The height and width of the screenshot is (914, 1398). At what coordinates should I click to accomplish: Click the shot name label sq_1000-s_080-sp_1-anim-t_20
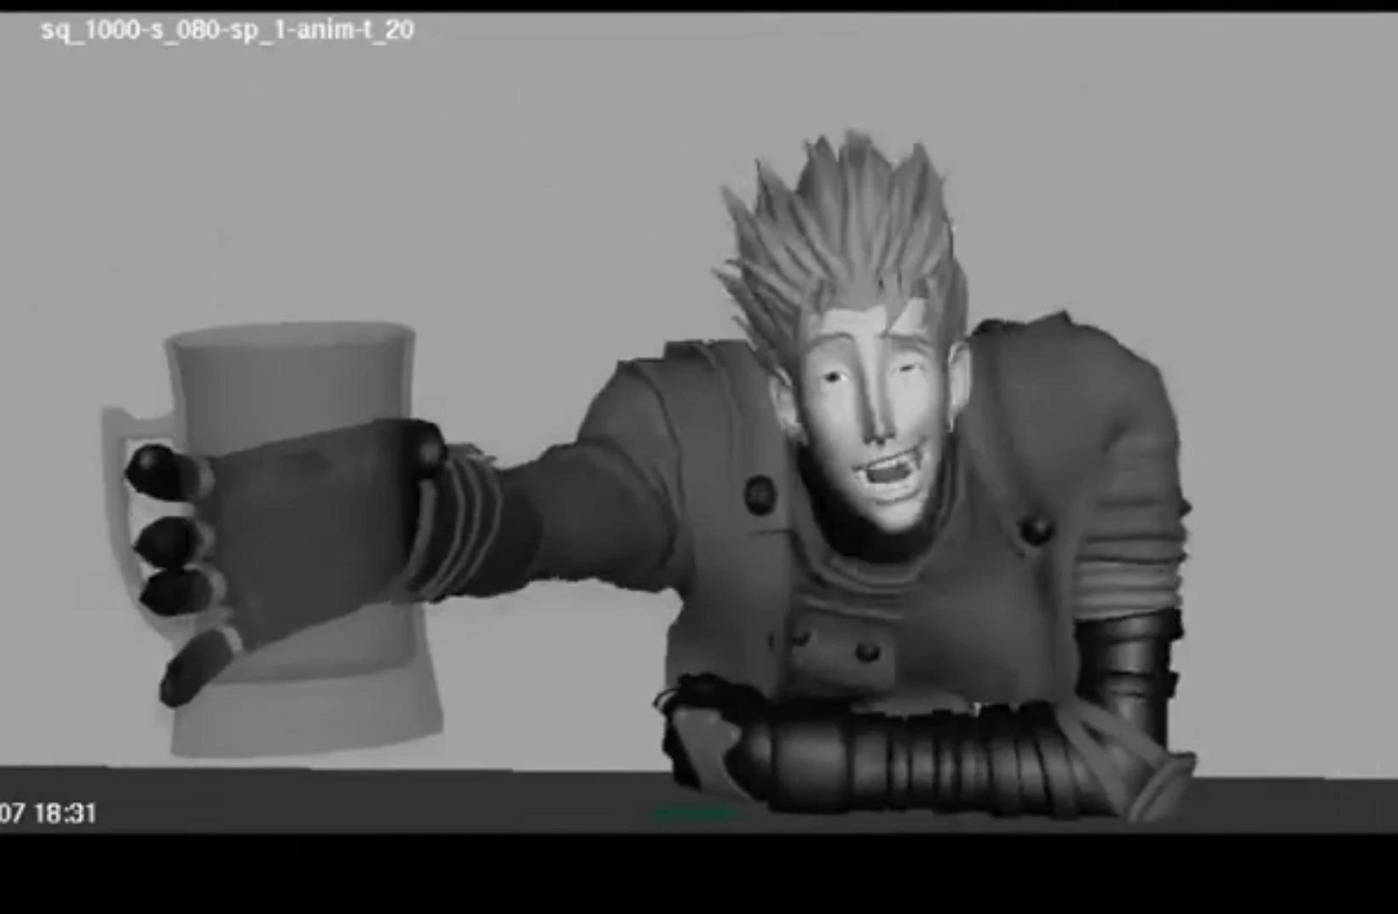pyautogui.click(x=228, y=31)
